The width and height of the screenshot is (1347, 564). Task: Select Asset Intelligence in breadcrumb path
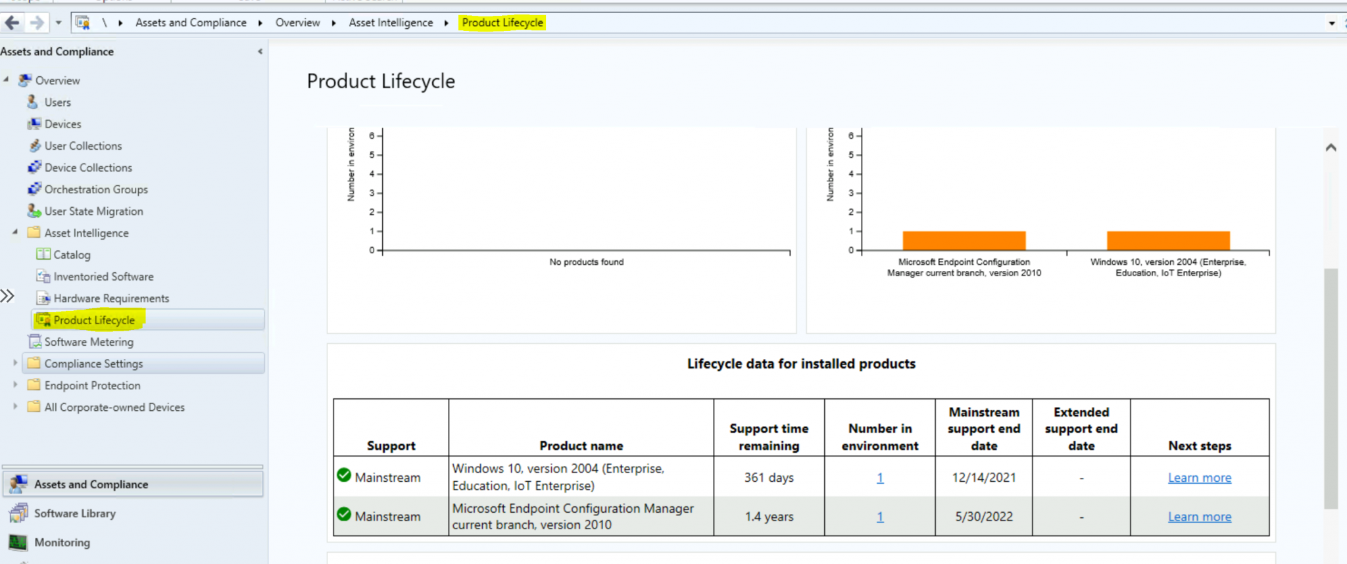click(x=391, y=22)
